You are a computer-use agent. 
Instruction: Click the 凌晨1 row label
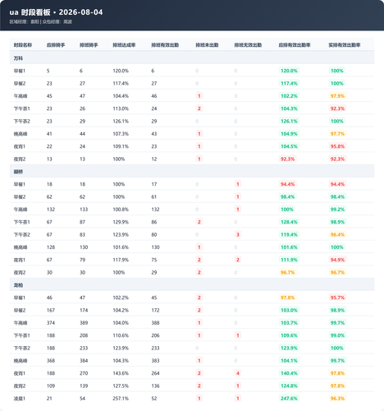pos(20,399)
